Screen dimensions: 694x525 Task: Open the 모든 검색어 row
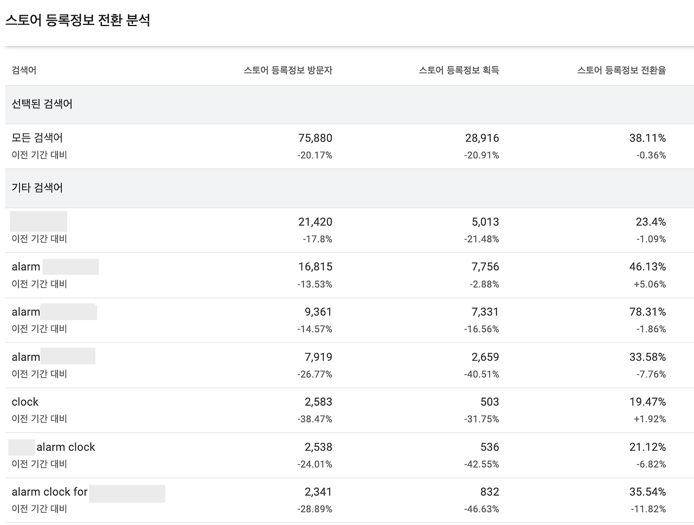(x=350, y=146)
